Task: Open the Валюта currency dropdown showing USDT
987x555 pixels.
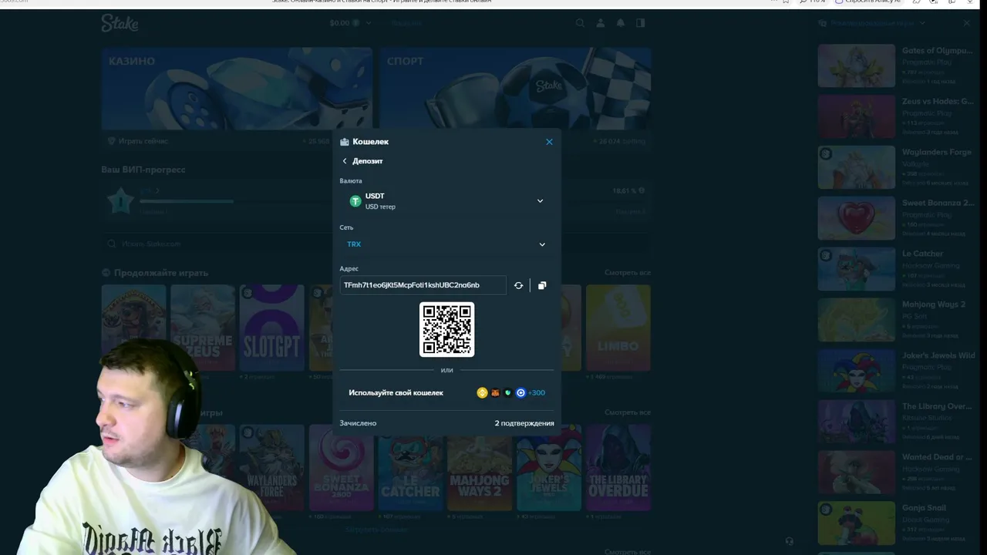Action: point(447,201)
